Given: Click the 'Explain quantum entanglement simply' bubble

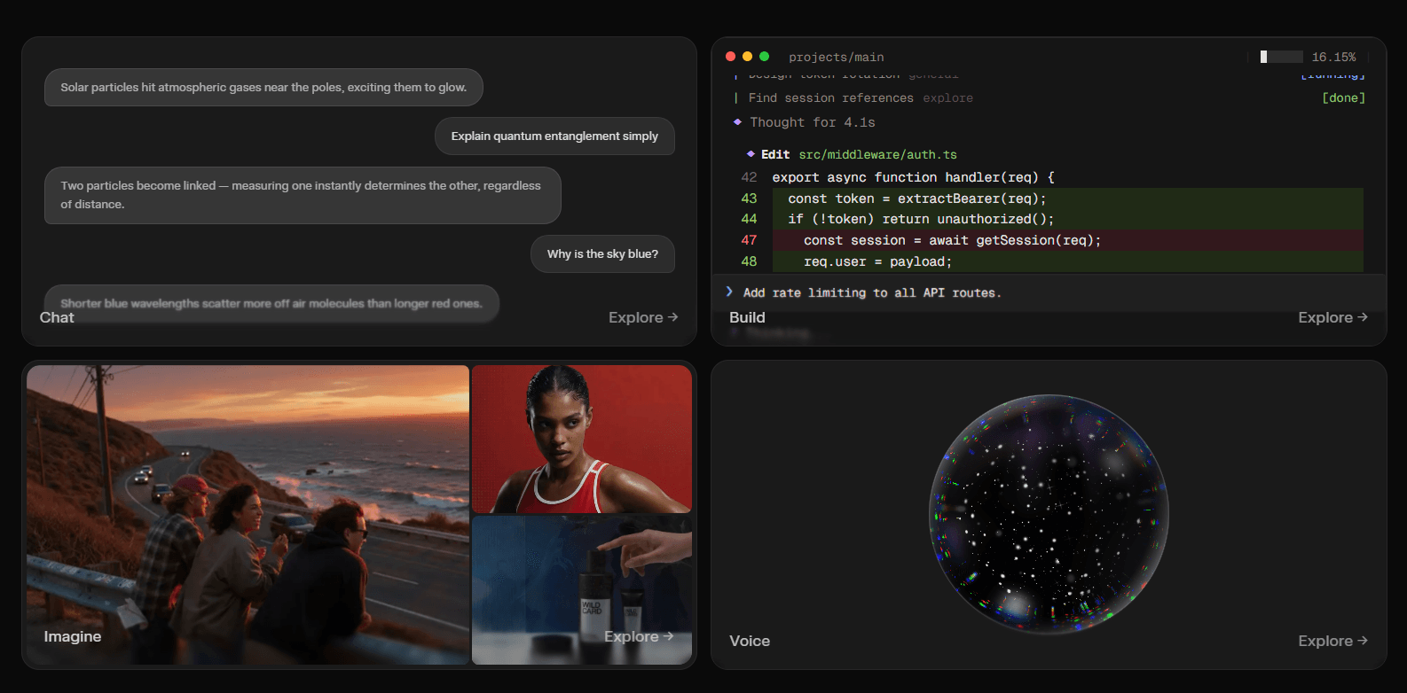Looking at the screenshot, I should pyautogui.click(x=554, y=136).
